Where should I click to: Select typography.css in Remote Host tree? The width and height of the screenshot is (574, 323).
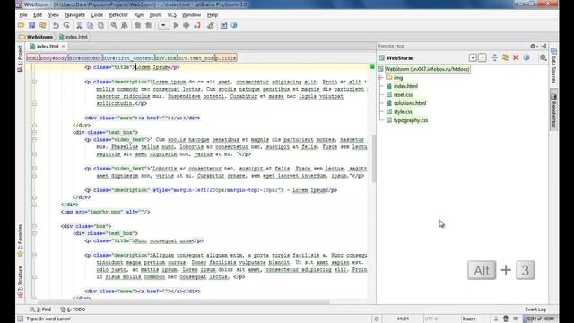411,120
